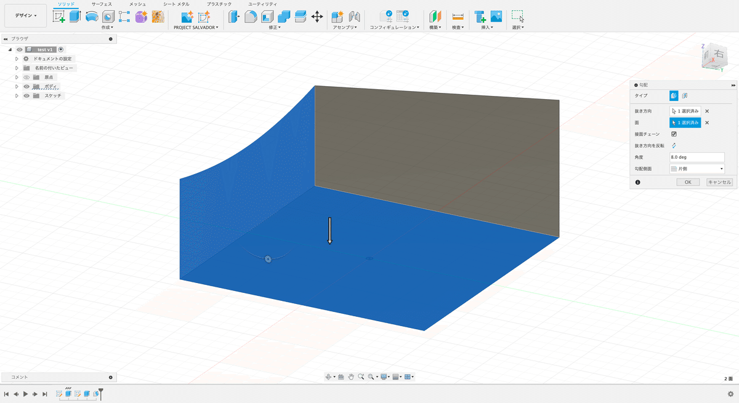This screenshot has width=739, height=403.
Task: Open the 検査 dropdown menu
Action: coord(458,28)
